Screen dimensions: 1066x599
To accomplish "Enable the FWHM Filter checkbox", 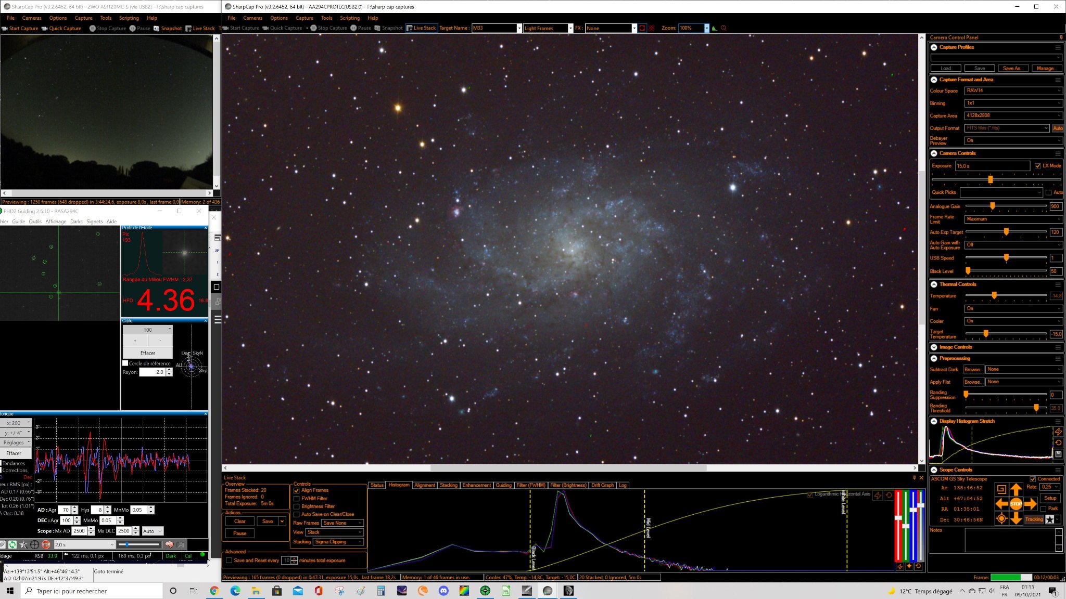I will pyautogui.click(x=297, y=499).
